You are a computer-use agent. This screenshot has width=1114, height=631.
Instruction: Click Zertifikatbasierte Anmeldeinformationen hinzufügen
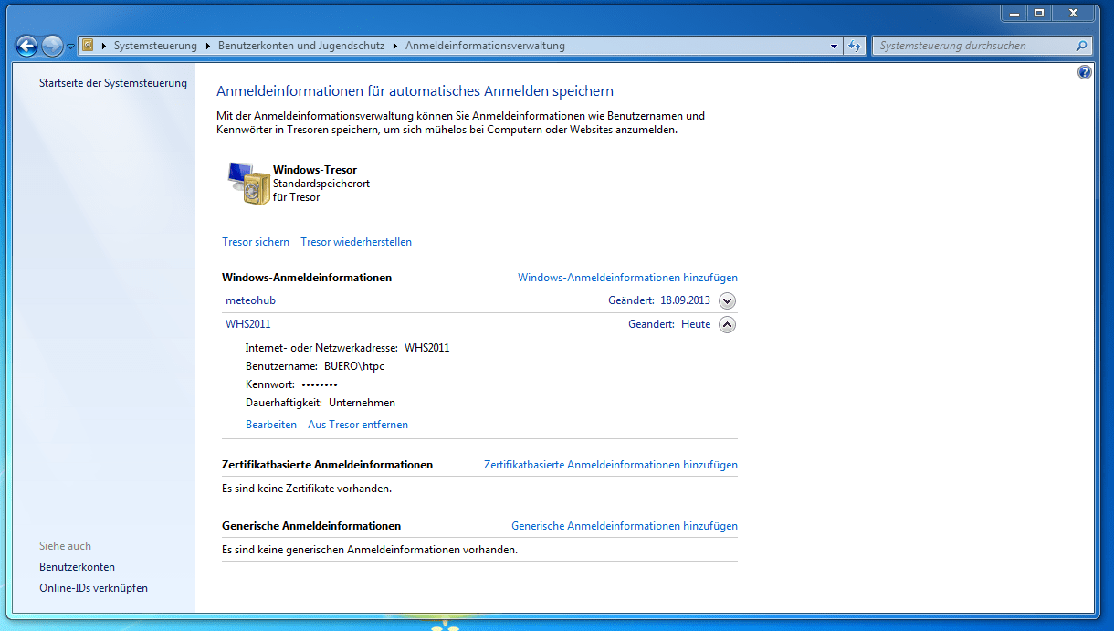tap(611, 465)
